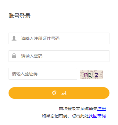Image resolution: width=118 pixels, height=125 pixels.
Task: Select the box beside the lock icon
Action: point(59,56)
